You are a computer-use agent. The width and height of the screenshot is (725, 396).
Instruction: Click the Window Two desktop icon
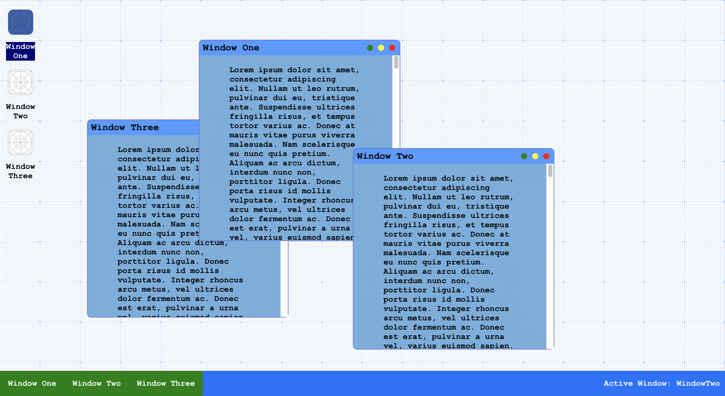pos(21,83)
